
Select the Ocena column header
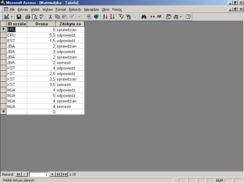coord(41,24)
